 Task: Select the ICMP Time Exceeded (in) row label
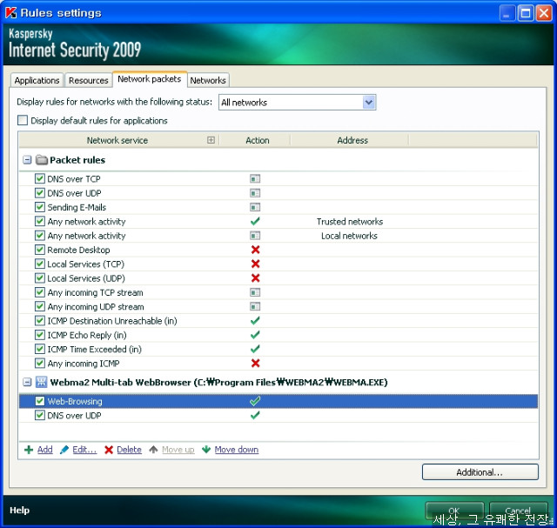pyautogui.click(x=95, y=350)
